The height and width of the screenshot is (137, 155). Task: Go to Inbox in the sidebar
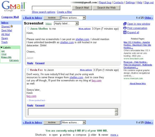5,23
